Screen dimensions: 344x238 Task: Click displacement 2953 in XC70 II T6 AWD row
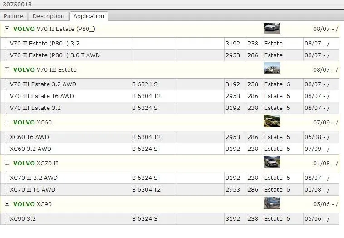click(233, 190)
